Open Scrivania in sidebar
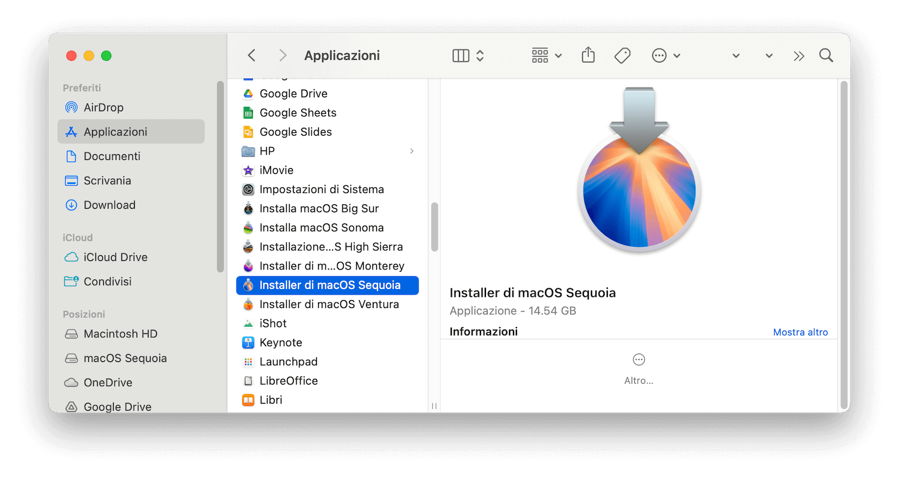This screenshot has width=899, height=477. (131, 181)
